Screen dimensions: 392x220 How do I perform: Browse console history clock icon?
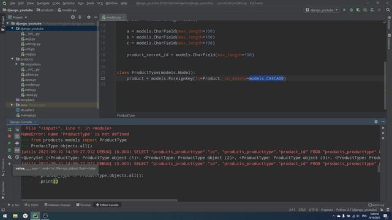click(17, 157)
